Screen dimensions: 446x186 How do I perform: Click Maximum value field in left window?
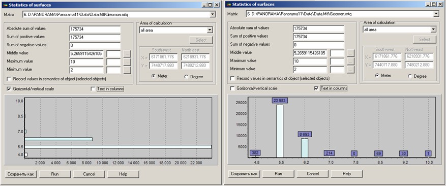point(86,61)
